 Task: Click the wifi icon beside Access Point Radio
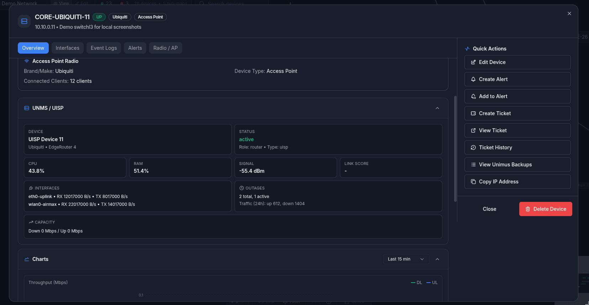[x=27, y=61]
